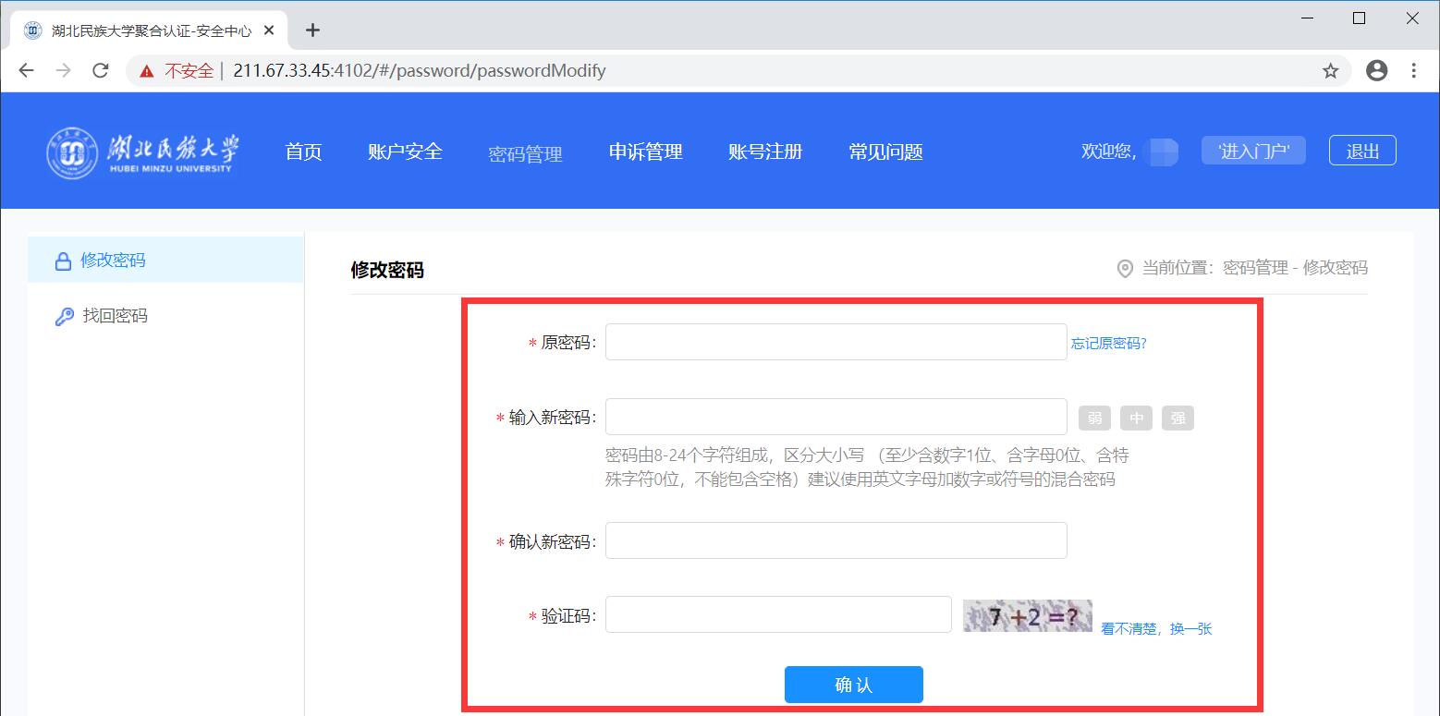Click the captcha image 7+2=?
The width and height of the screenshot is (1440, 716).
[x=1027, y=616]
